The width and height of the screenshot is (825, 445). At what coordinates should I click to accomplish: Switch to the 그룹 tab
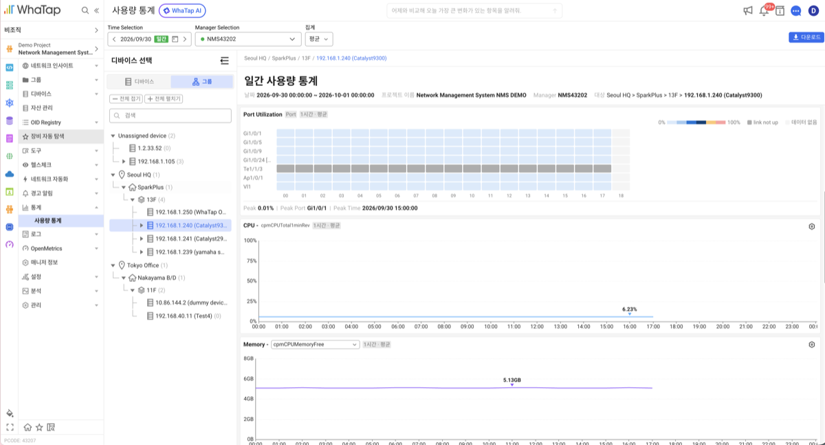pyautogui.click(x=202, y=81)
